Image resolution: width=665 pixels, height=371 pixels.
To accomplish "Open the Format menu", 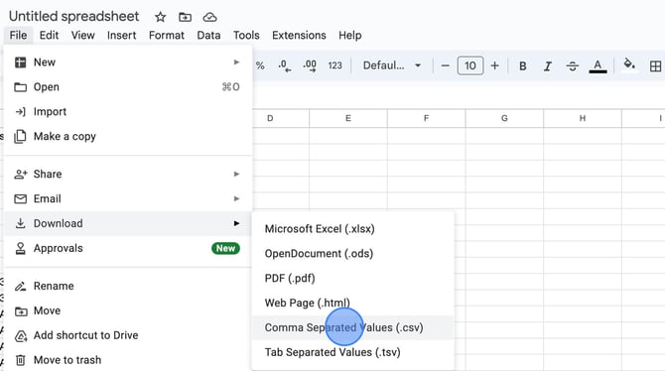I will click(167, 35).
